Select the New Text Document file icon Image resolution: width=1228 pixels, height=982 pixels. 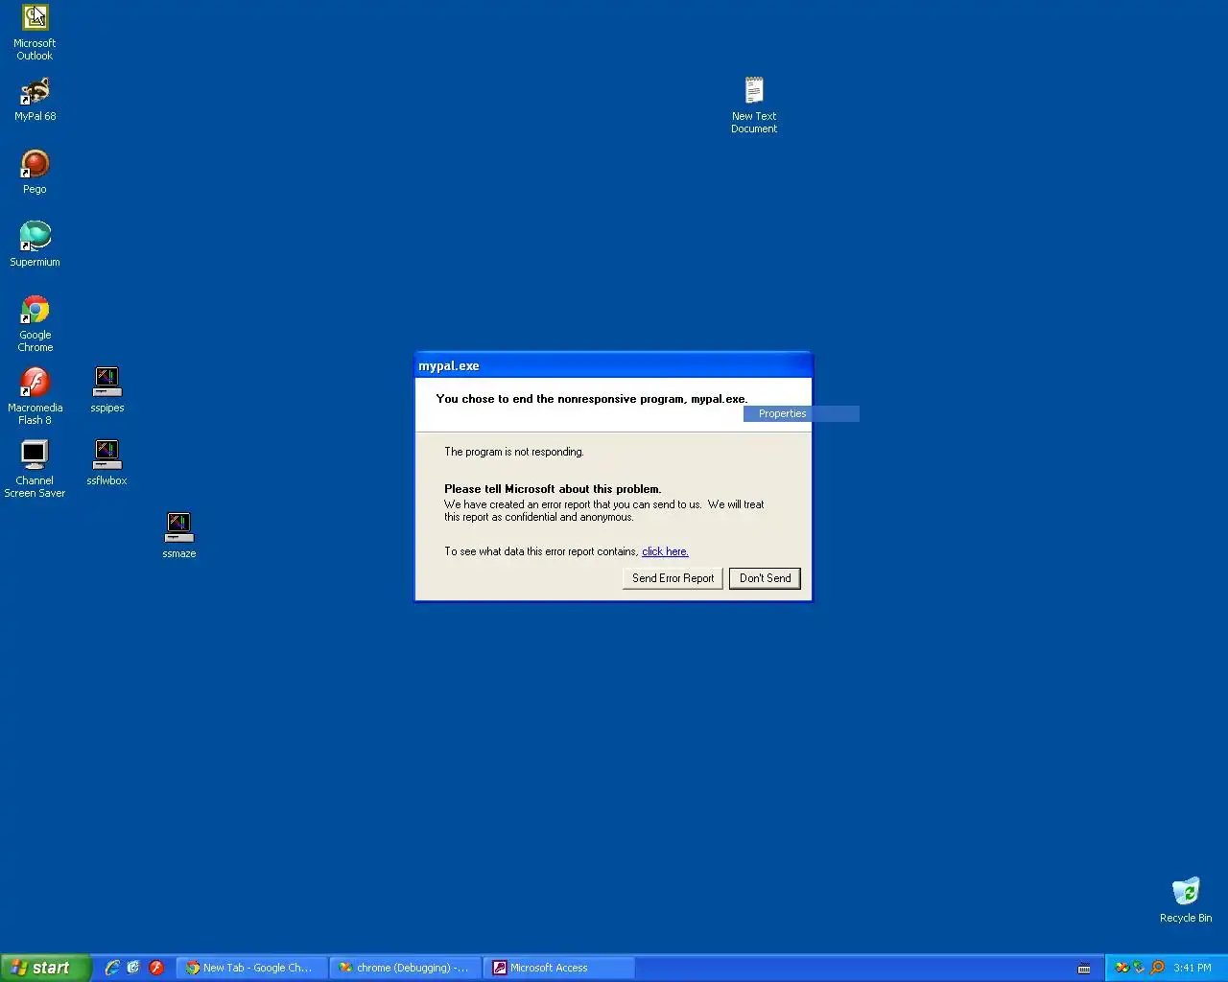(754, 105)
